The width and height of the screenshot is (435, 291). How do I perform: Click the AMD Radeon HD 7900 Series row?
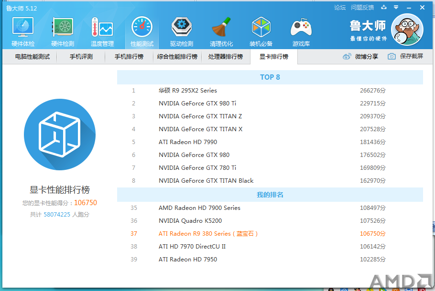point(270,208)
